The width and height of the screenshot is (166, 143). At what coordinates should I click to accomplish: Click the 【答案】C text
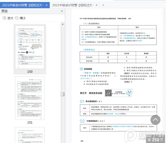[128, 82]
